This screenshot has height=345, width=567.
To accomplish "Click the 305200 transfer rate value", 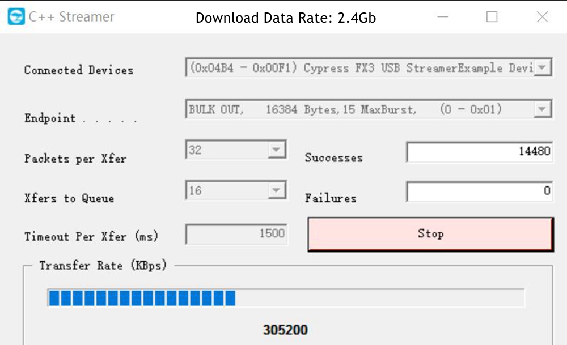I will click(285, 330).
